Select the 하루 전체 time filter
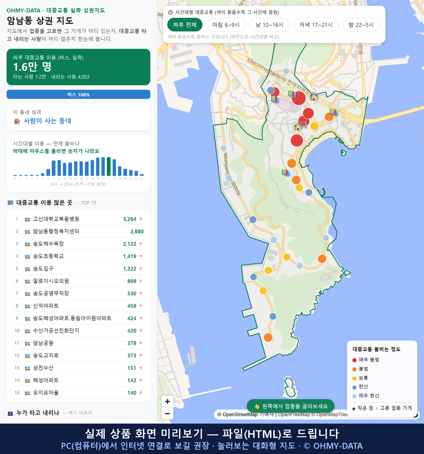424x454 pixels. [185, 25]
